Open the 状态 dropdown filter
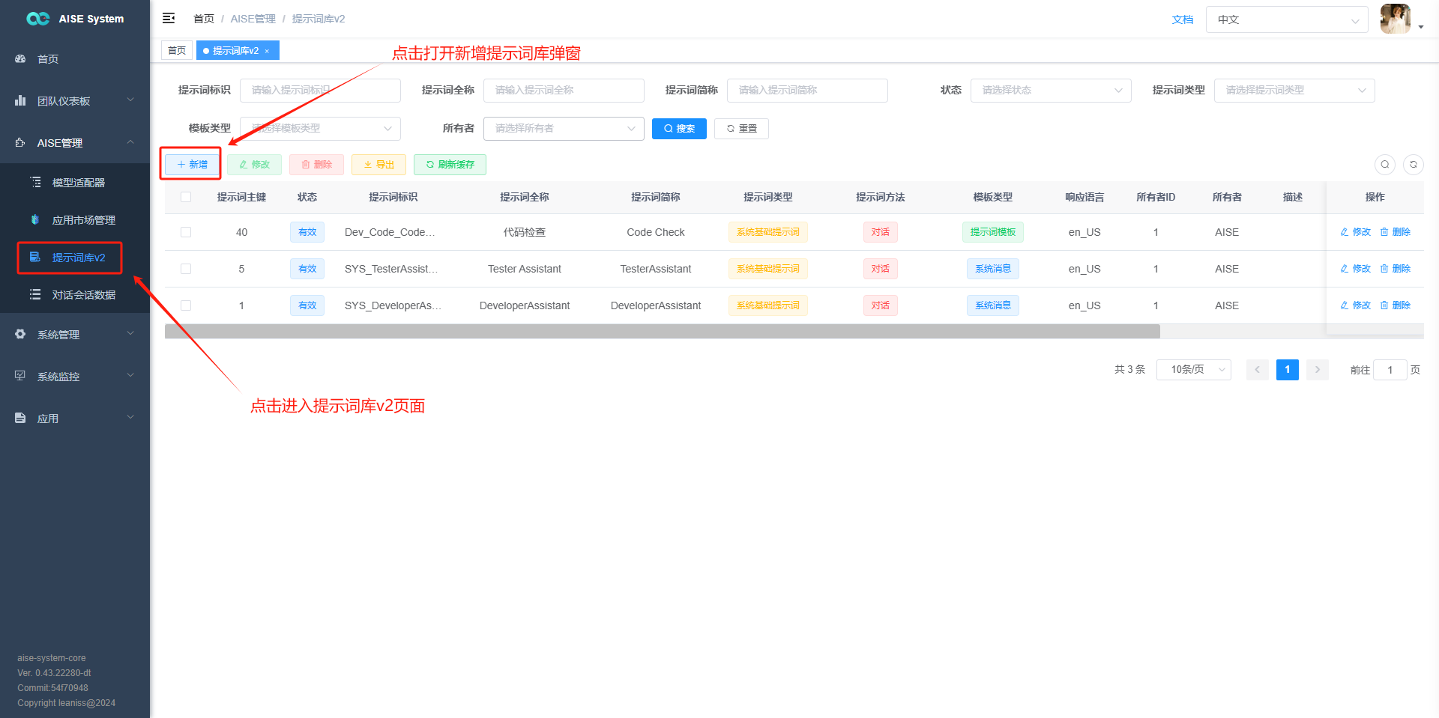The width and height of the screenshot is (1439, 718). 1051,91
